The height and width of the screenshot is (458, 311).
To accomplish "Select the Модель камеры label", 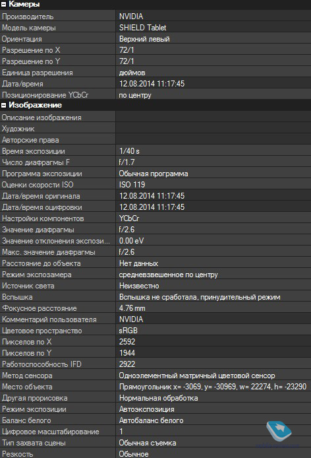I will [x=28, y=28].
